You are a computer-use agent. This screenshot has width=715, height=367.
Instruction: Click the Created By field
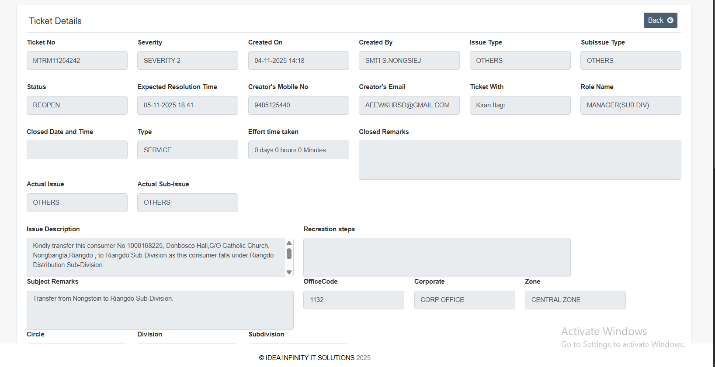click(409, 61)
